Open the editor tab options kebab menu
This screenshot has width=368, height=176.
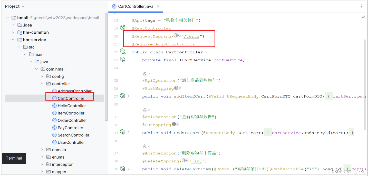(x=362, y=6)
